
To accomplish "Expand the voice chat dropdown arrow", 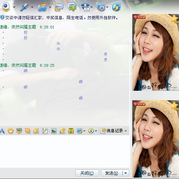I will (32, 7).
